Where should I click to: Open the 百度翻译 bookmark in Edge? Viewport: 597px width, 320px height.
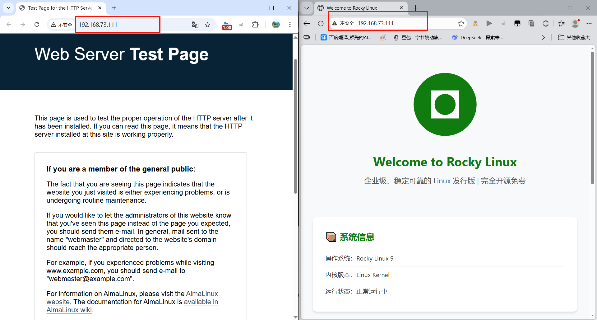(346, 37)
